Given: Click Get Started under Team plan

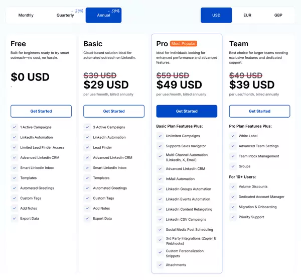Looking at the screenshot, I should point(259,111).
